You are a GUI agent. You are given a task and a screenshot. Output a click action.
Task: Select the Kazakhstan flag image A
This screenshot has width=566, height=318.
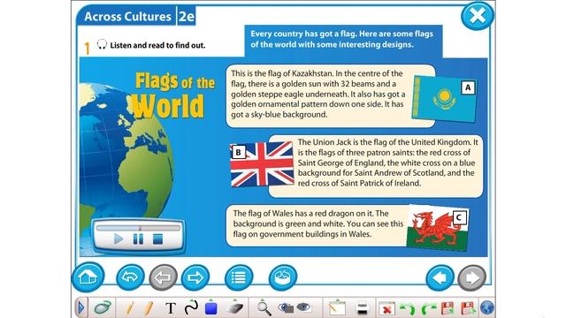[x=444, y=98]
